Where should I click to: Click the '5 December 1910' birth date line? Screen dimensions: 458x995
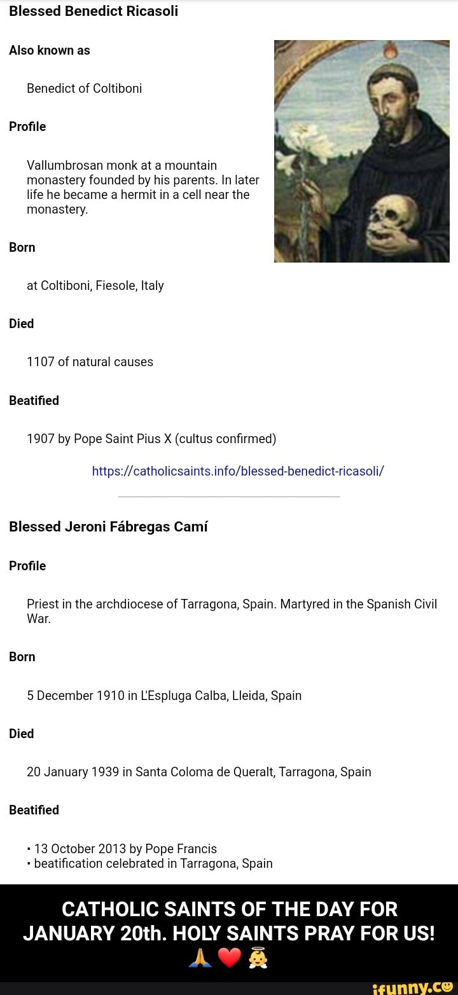(164, 696)
